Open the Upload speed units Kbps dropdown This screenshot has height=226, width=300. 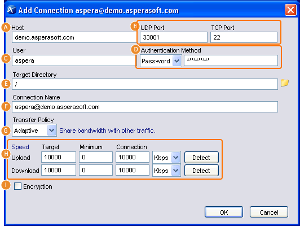pos(166,158)
